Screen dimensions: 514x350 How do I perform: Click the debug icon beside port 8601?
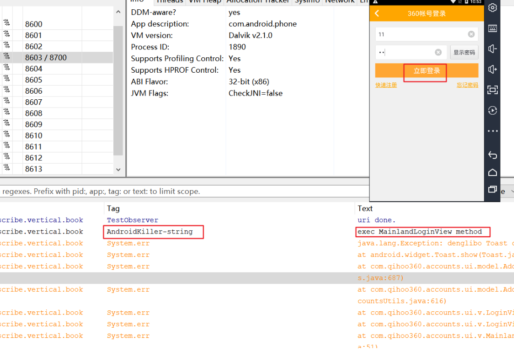click(x=7, y=34)
